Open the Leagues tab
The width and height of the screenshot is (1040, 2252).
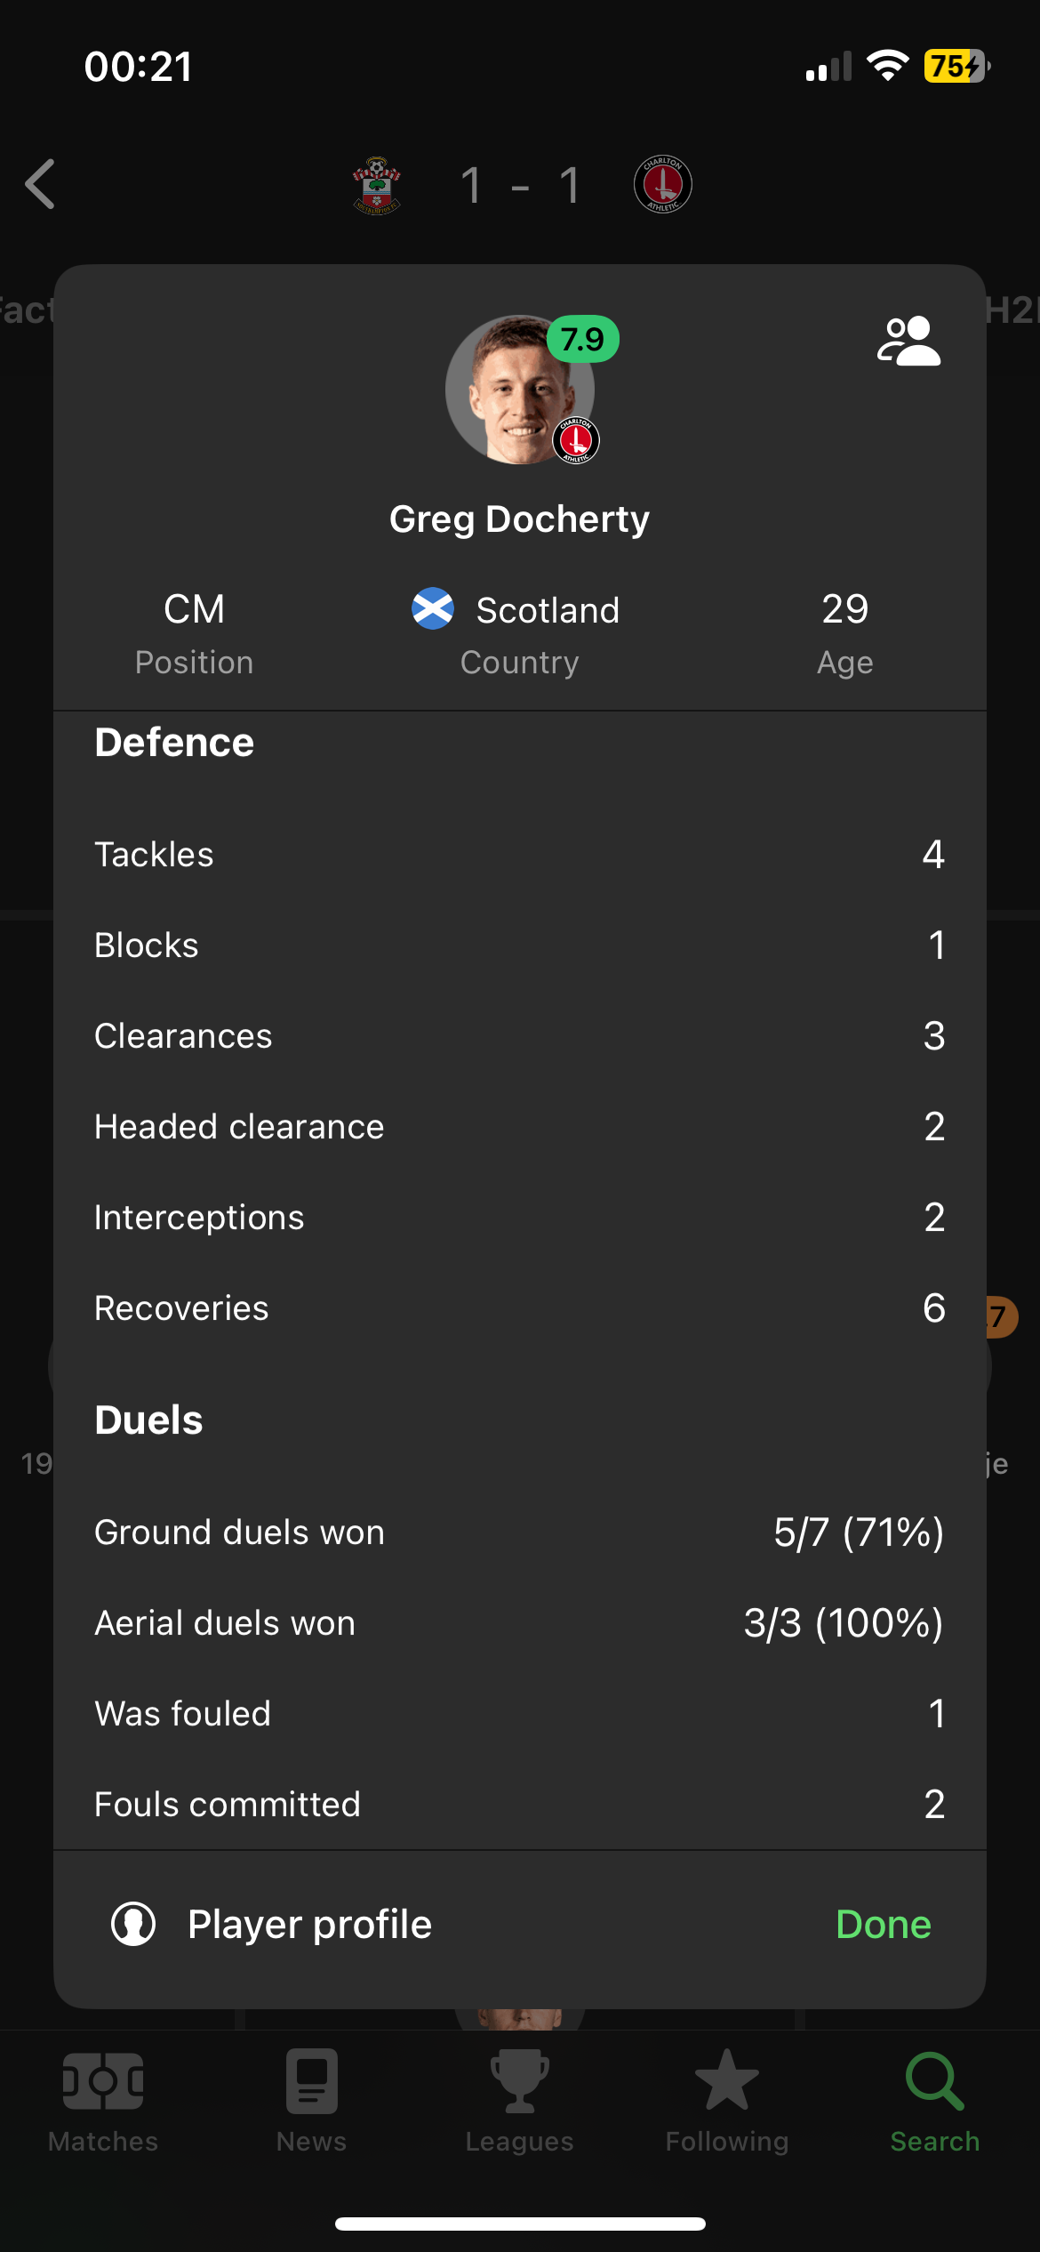coord(520,2102)
